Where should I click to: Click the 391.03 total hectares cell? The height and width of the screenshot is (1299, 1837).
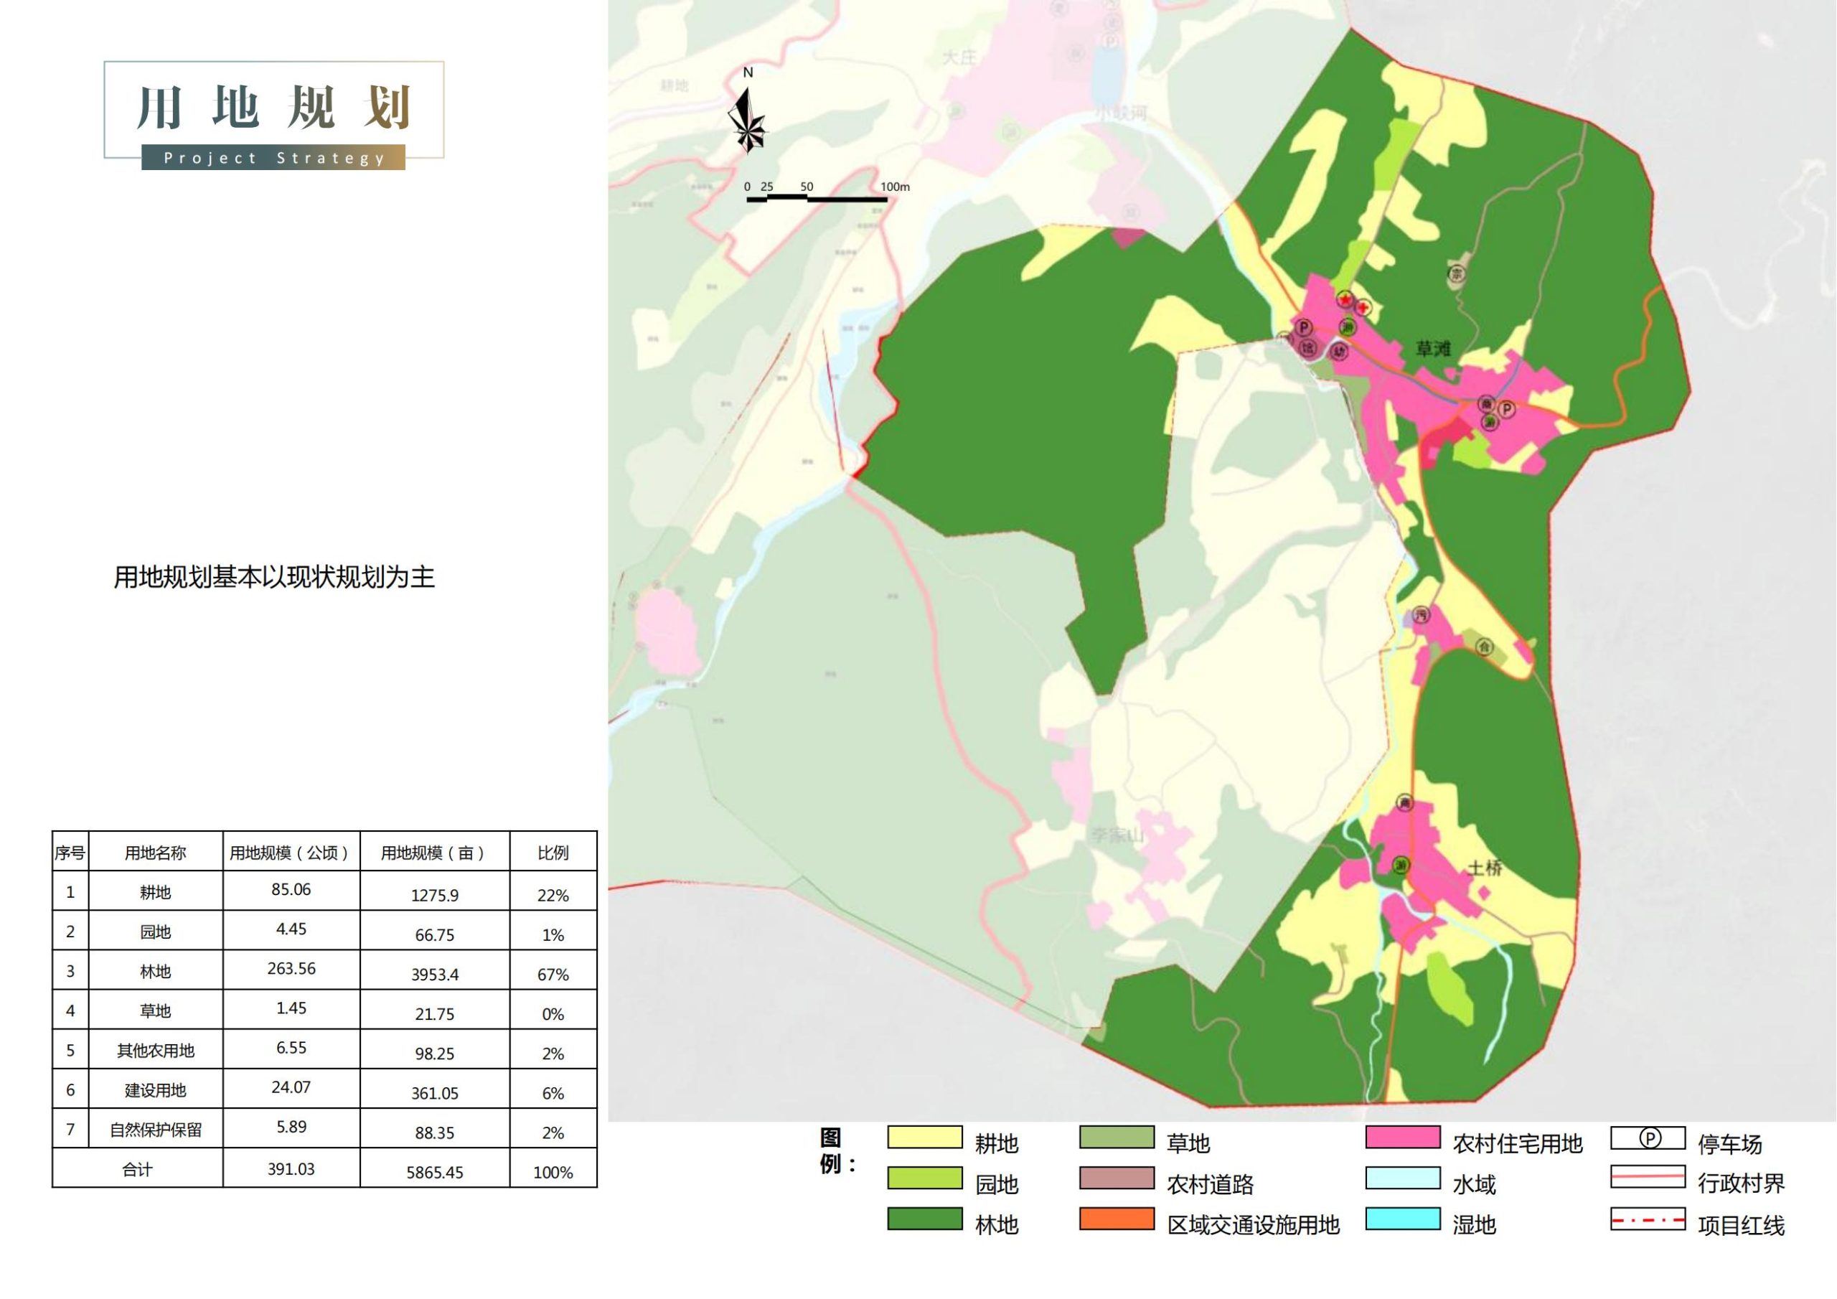tap(291, 1168)
